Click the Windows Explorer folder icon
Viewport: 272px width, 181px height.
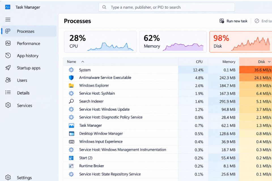pyautogui.click(x=71, y=86)
